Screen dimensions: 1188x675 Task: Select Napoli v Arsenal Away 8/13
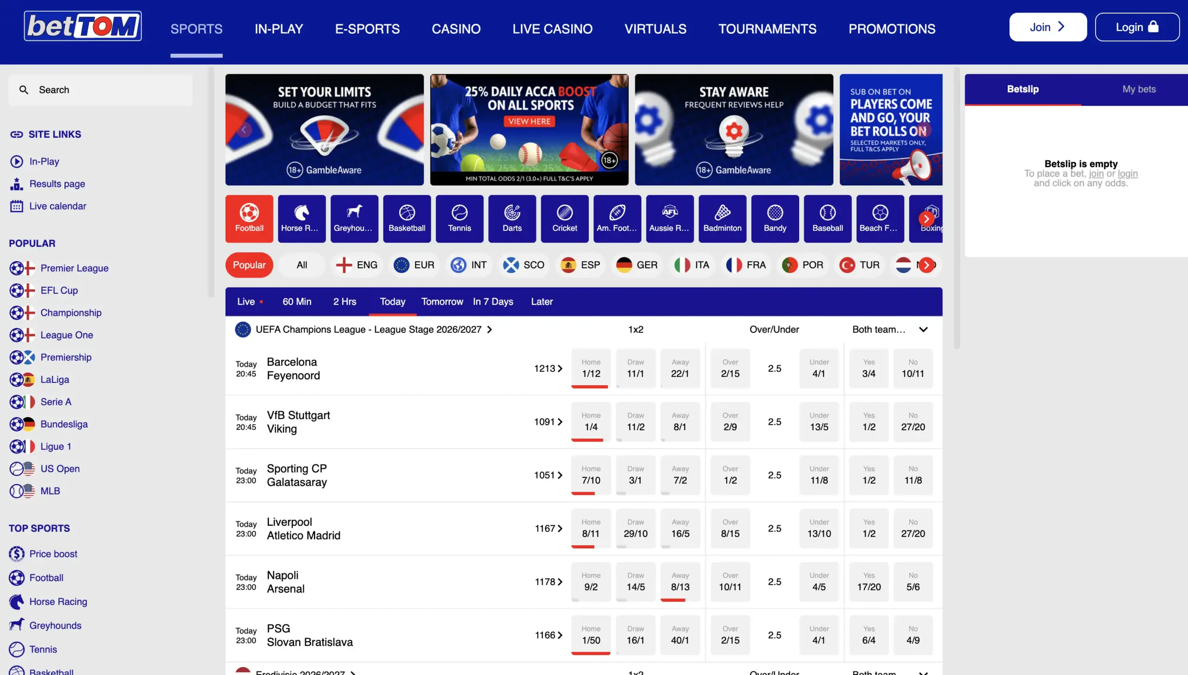coord(680,582)
